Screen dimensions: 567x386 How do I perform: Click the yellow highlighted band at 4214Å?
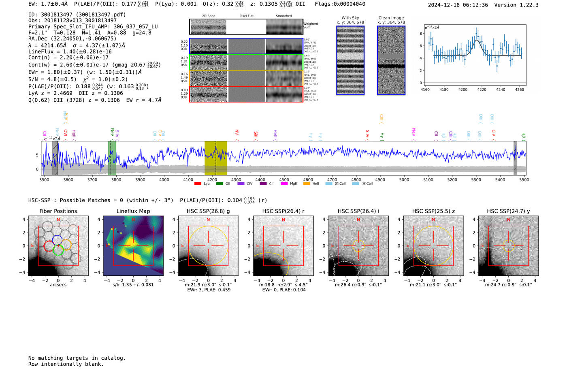pyautogui.click(x=215, y=158)
